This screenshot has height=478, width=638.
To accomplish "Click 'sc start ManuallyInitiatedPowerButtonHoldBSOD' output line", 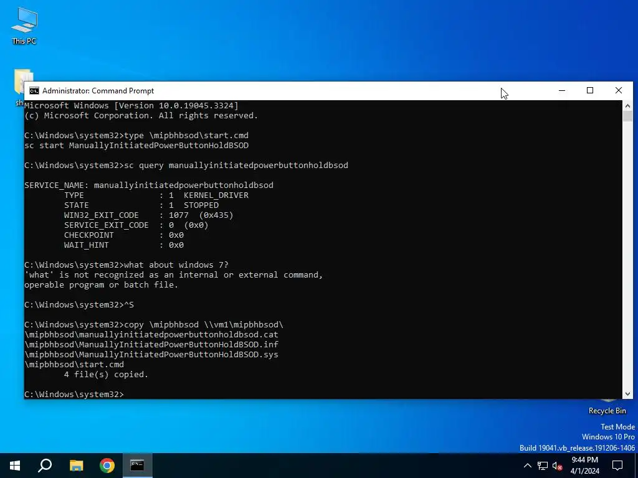I will [136, 146].
